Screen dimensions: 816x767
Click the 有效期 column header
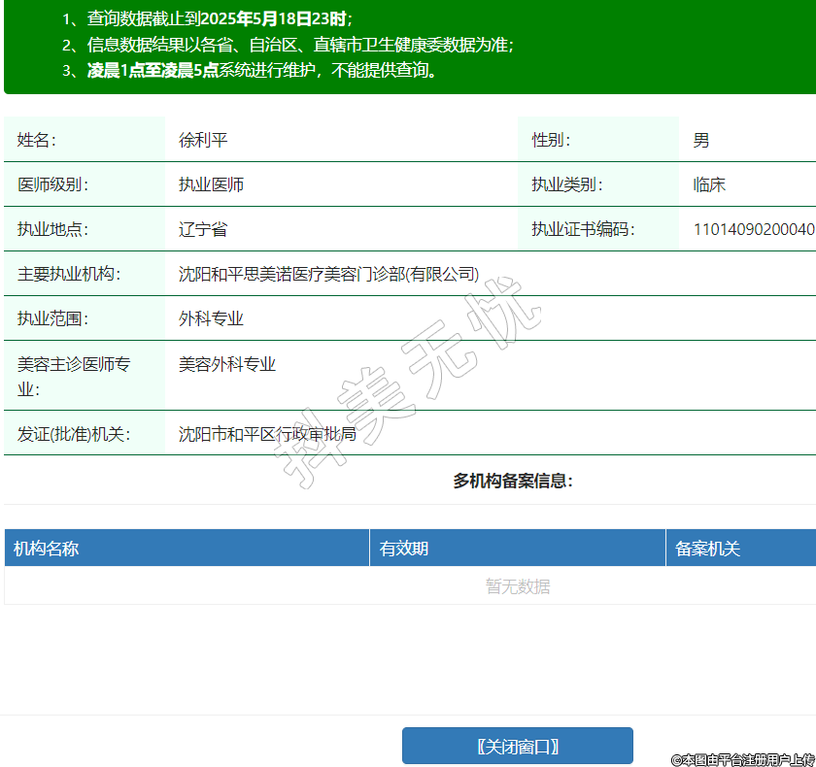pos(404,549)
